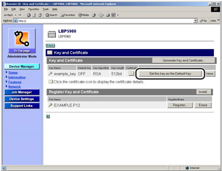Click the Back navigation arrow in toolbar
Viewport: 222px width, 171px height.
tap(8, 15)
